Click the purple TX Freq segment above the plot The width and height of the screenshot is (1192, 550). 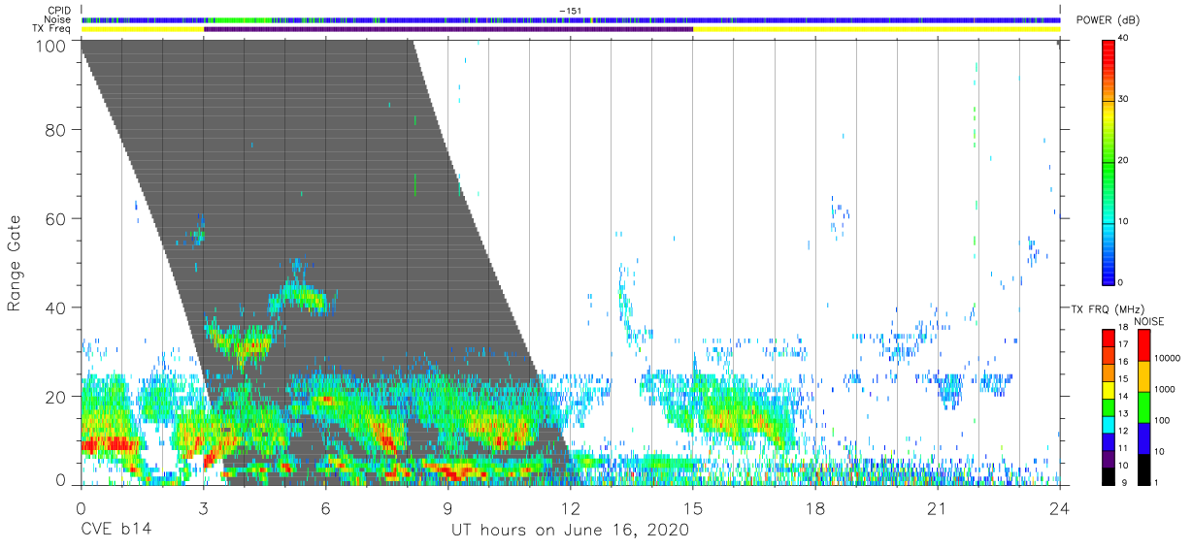448,29
